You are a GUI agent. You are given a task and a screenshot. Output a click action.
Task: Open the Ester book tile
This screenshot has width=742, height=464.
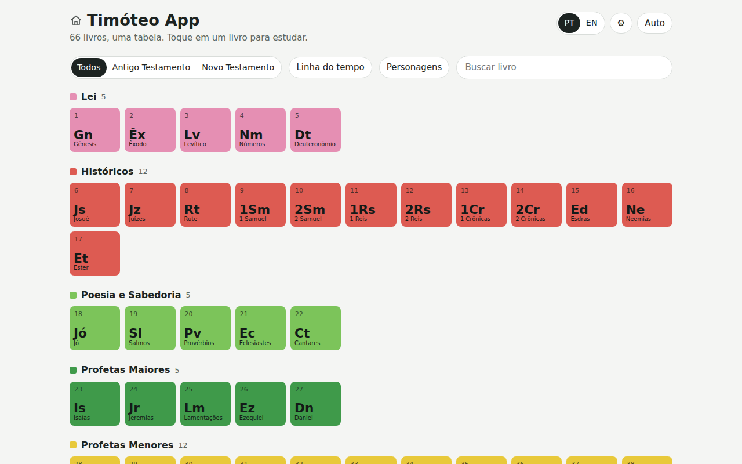(x=94, y=253)
